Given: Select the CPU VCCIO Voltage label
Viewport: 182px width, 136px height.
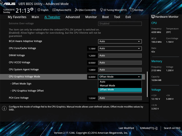Looking at the screenshot, I should point(19,62).
